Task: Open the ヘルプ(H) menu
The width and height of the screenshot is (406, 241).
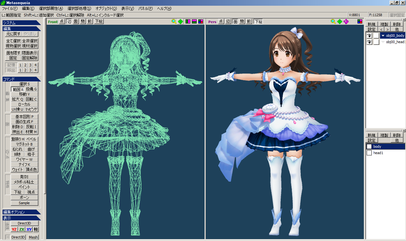Action: [164, 9]
